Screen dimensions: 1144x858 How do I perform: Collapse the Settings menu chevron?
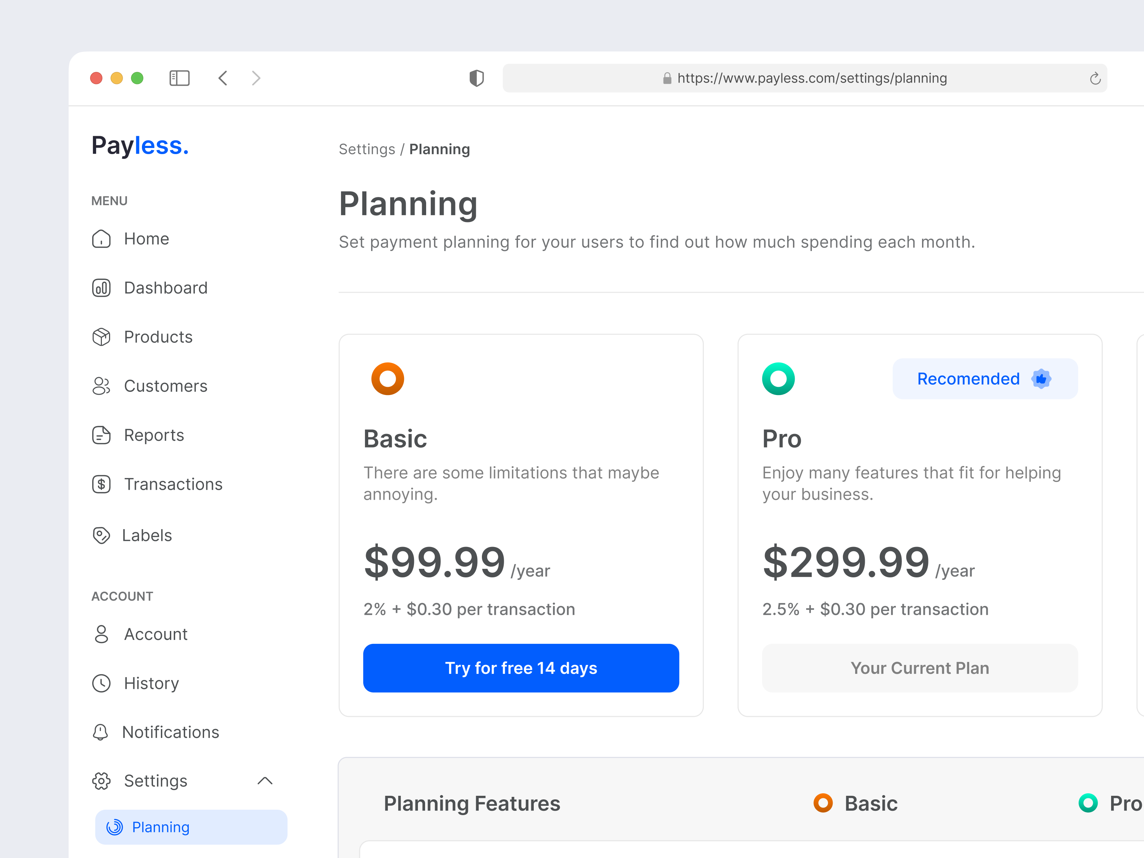[x=265, y=781]
